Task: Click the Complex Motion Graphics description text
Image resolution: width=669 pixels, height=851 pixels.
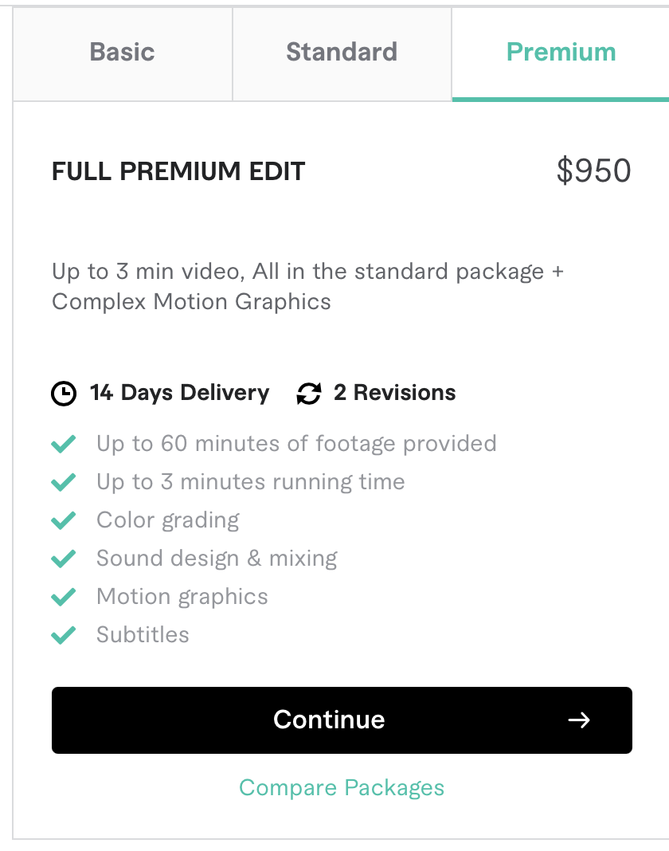Action: [x=191, y=302]
